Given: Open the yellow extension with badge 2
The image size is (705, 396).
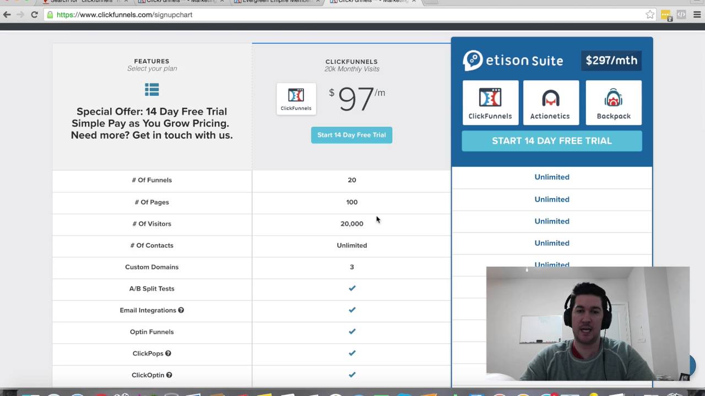Looking at the screenshot, I should click(x=666, y=15).
